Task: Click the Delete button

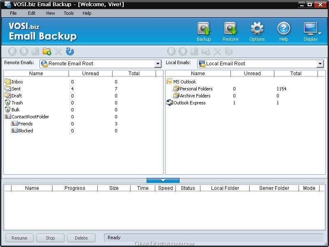Action: (x=81, y=238)
